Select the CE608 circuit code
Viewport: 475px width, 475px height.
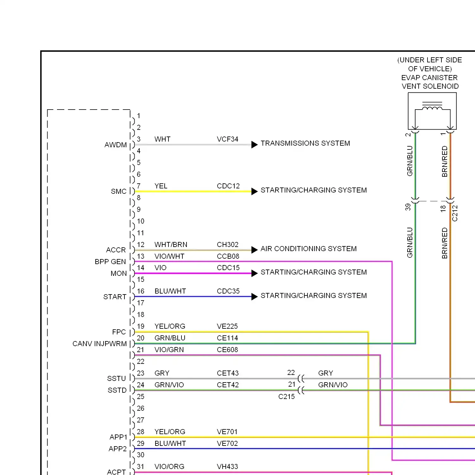tap(227, 350)
